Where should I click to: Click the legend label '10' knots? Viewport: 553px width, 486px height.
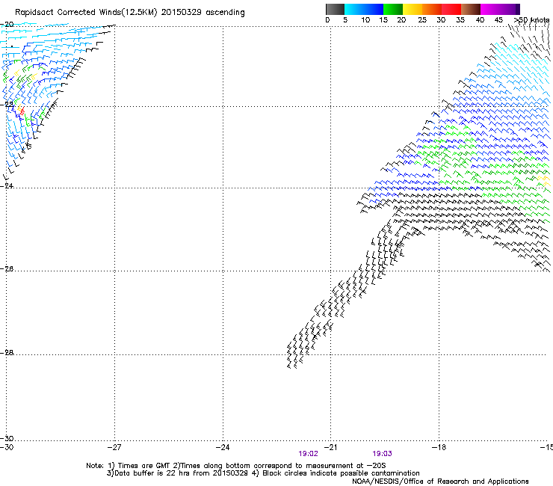click(x=365, y=20)
